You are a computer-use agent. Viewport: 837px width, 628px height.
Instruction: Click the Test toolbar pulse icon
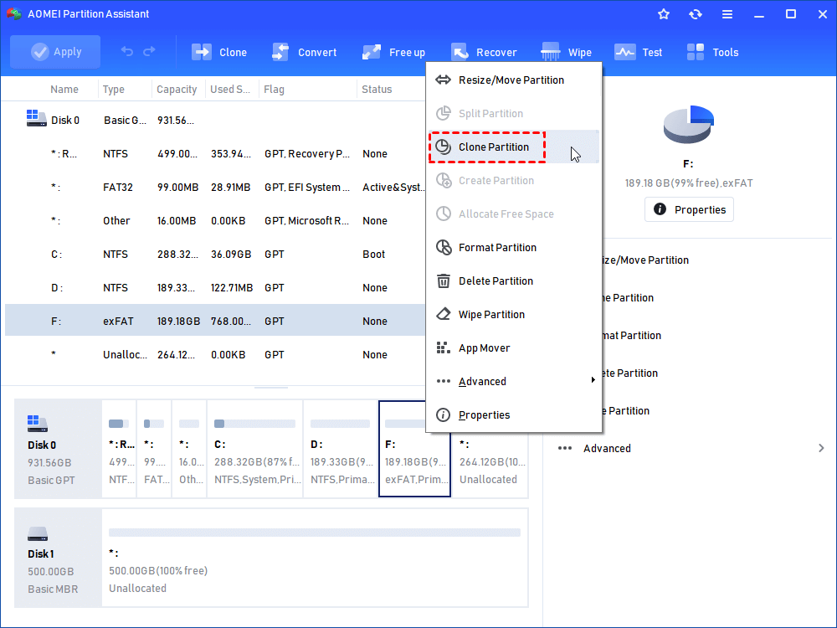(624, 52)
